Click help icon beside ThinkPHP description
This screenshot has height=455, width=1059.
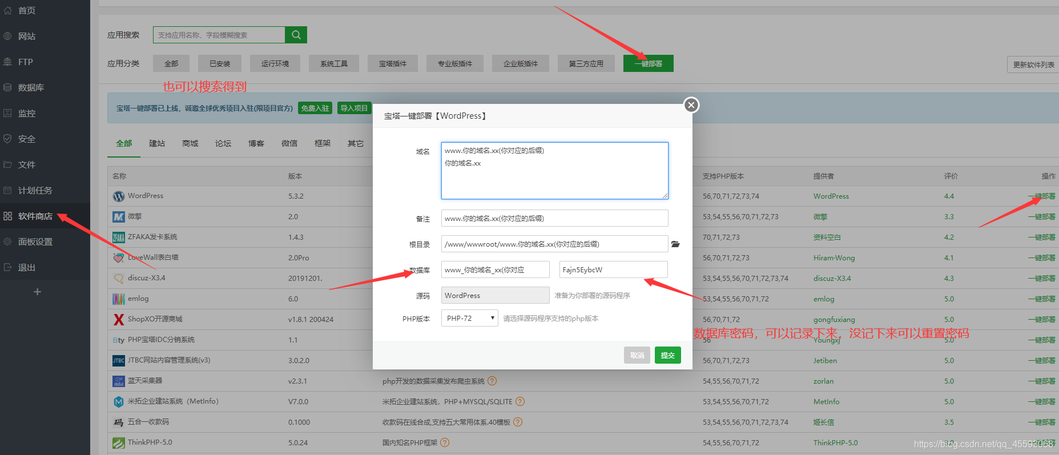click(445, 442)
